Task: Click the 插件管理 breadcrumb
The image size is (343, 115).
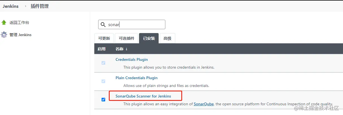Action: 39,6
